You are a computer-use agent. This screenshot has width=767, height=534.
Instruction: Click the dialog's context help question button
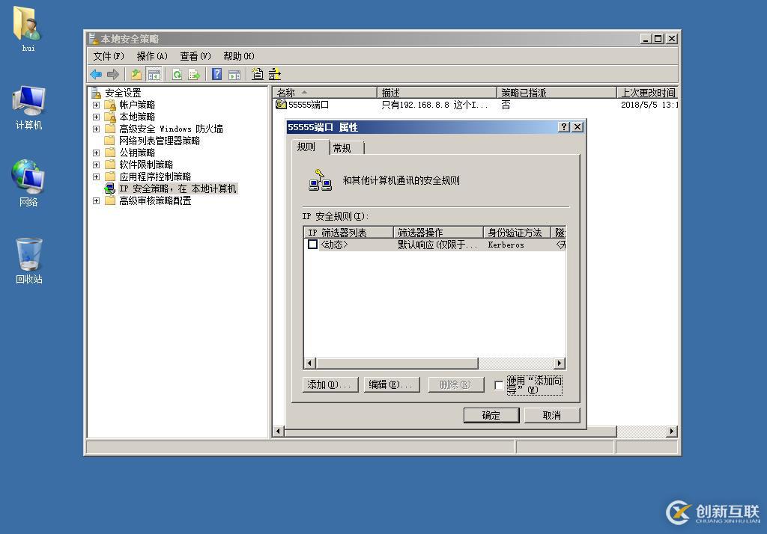(x=564, y=127)
